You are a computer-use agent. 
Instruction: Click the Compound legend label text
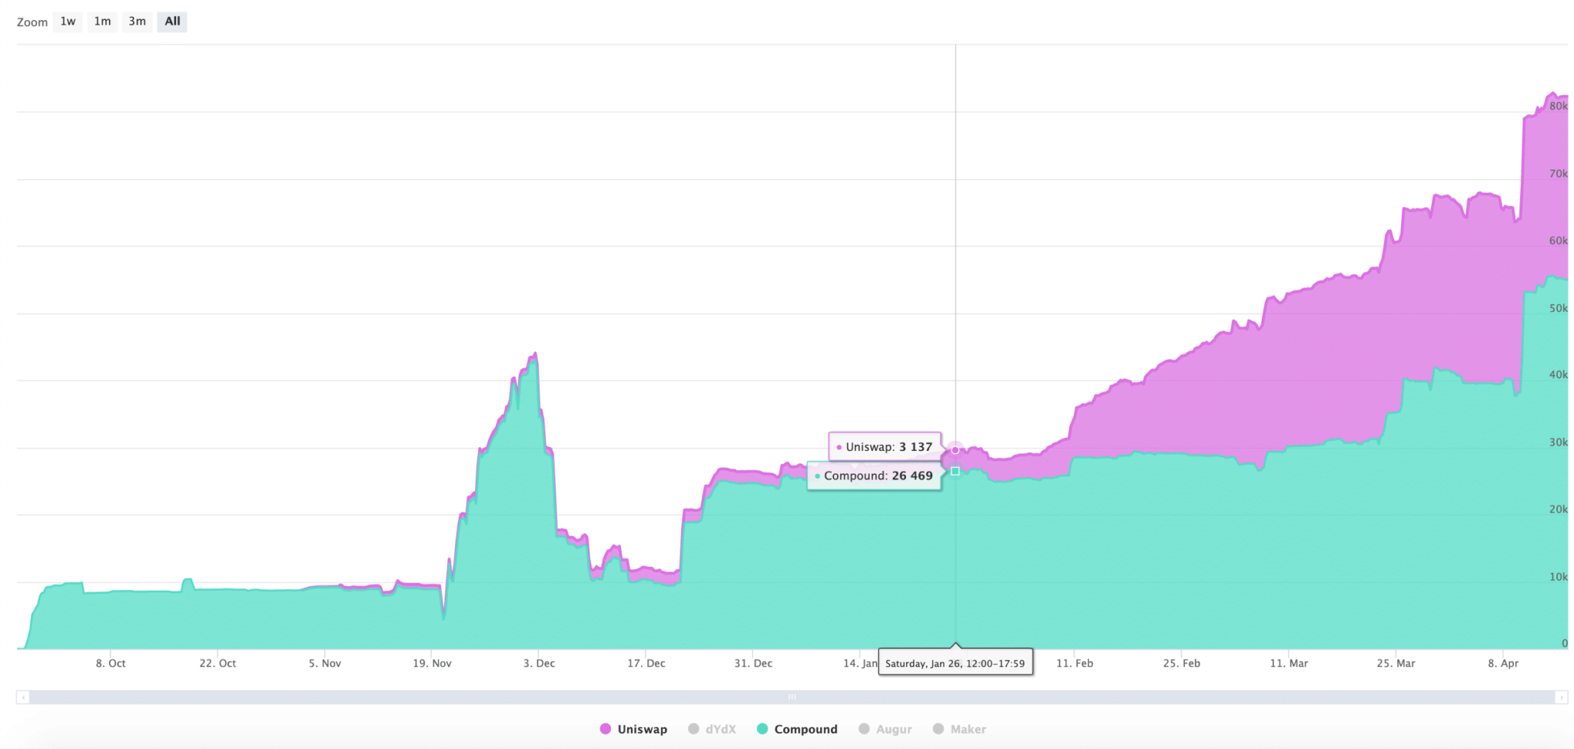(805, 728)
